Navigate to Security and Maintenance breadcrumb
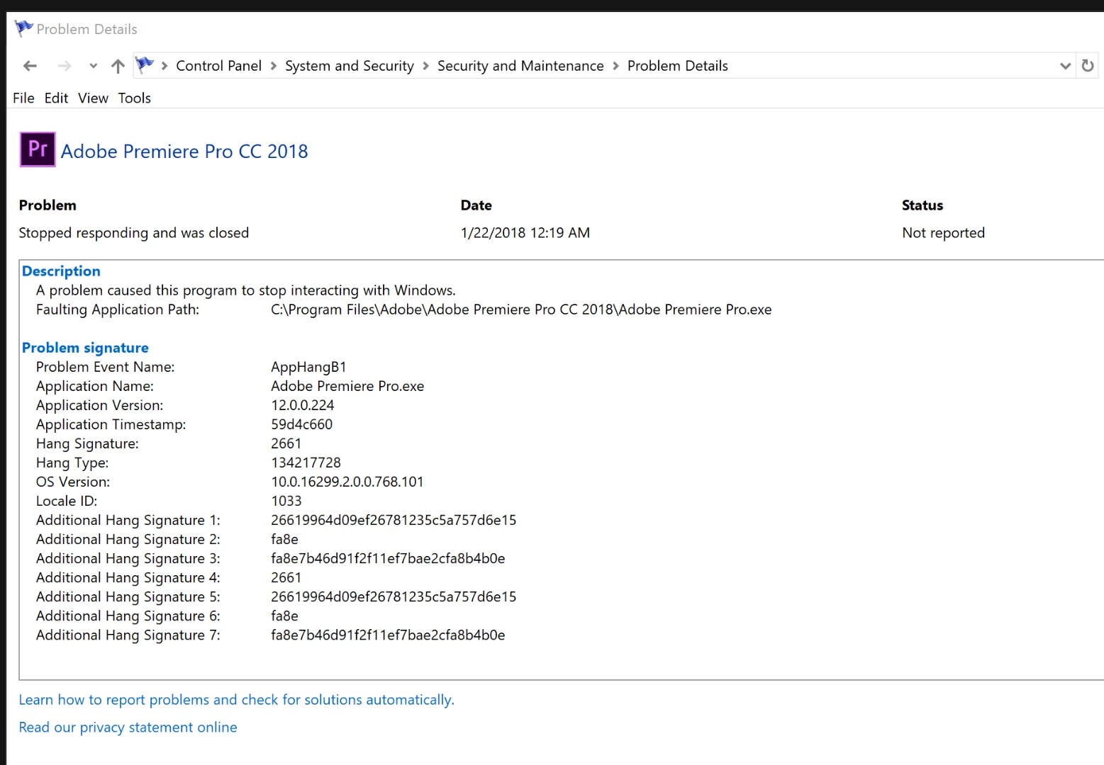 click(x=520, y=66)
